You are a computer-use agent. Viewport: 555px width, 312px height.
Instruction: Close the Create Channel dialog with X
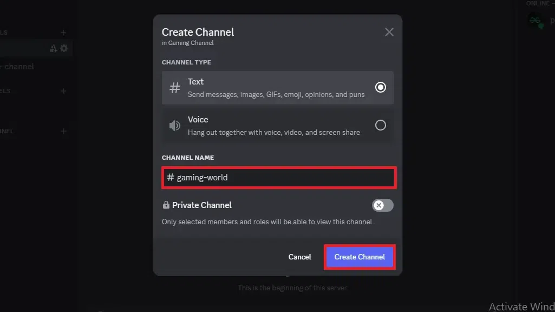pos(389,32)
